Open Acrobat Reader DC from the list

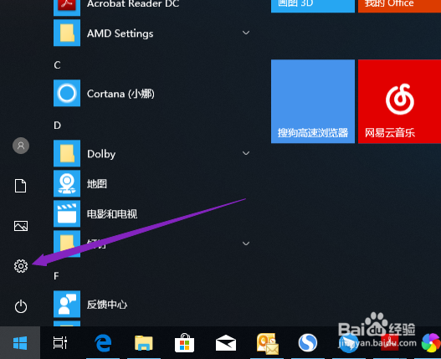pos(133,4)
